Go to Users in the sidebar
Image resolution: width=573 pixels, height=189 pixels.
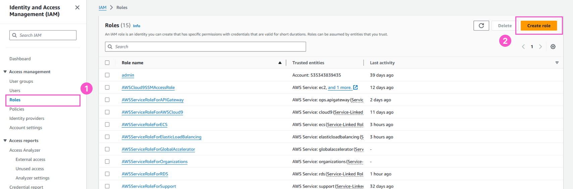15,90
